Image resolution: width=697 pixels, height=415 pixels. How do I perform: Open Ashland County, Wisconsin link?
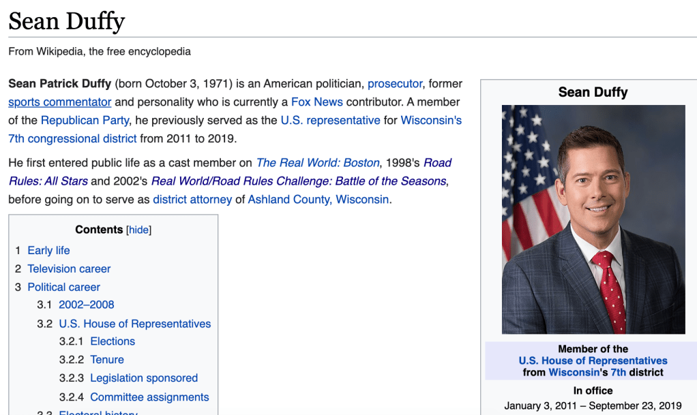318,200
